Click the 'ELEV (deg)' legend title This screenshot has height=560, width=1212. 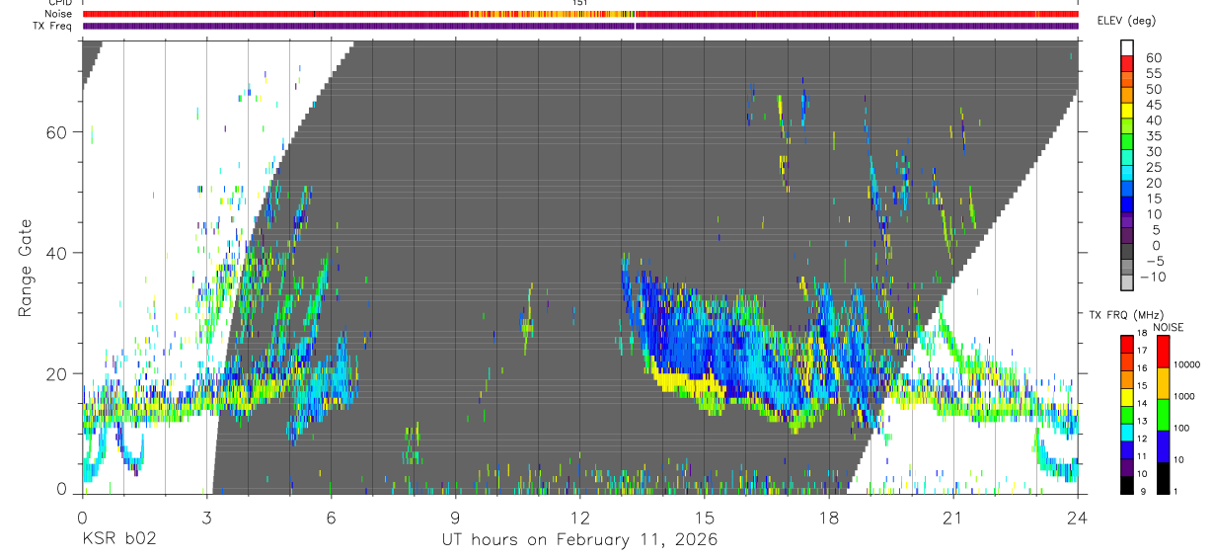(1127, 21)
